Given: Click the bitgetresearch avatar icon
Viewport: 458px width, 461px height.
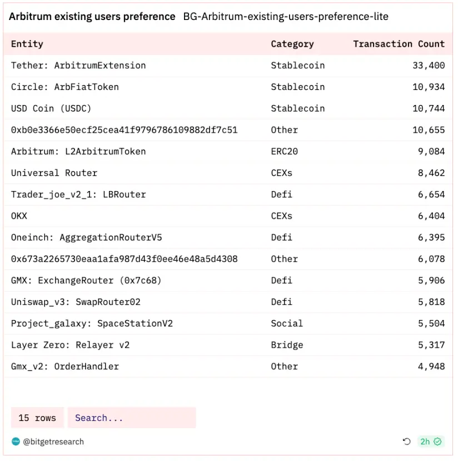Looking at the screenshot, I should point(16,442).
